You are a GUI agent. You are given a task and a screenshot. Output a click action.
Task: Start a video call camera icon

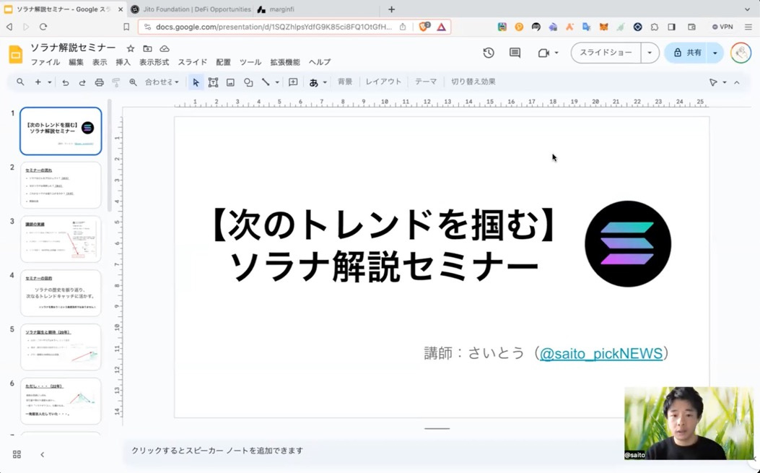pos(543,53)
